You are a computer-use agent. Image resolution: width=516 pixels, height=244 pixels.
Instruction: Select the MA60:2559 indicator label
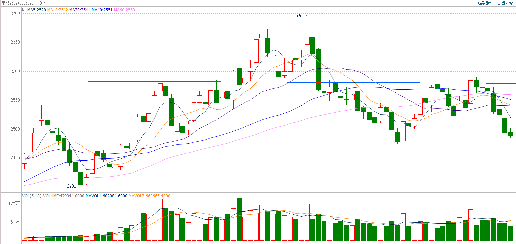point(125,10)
